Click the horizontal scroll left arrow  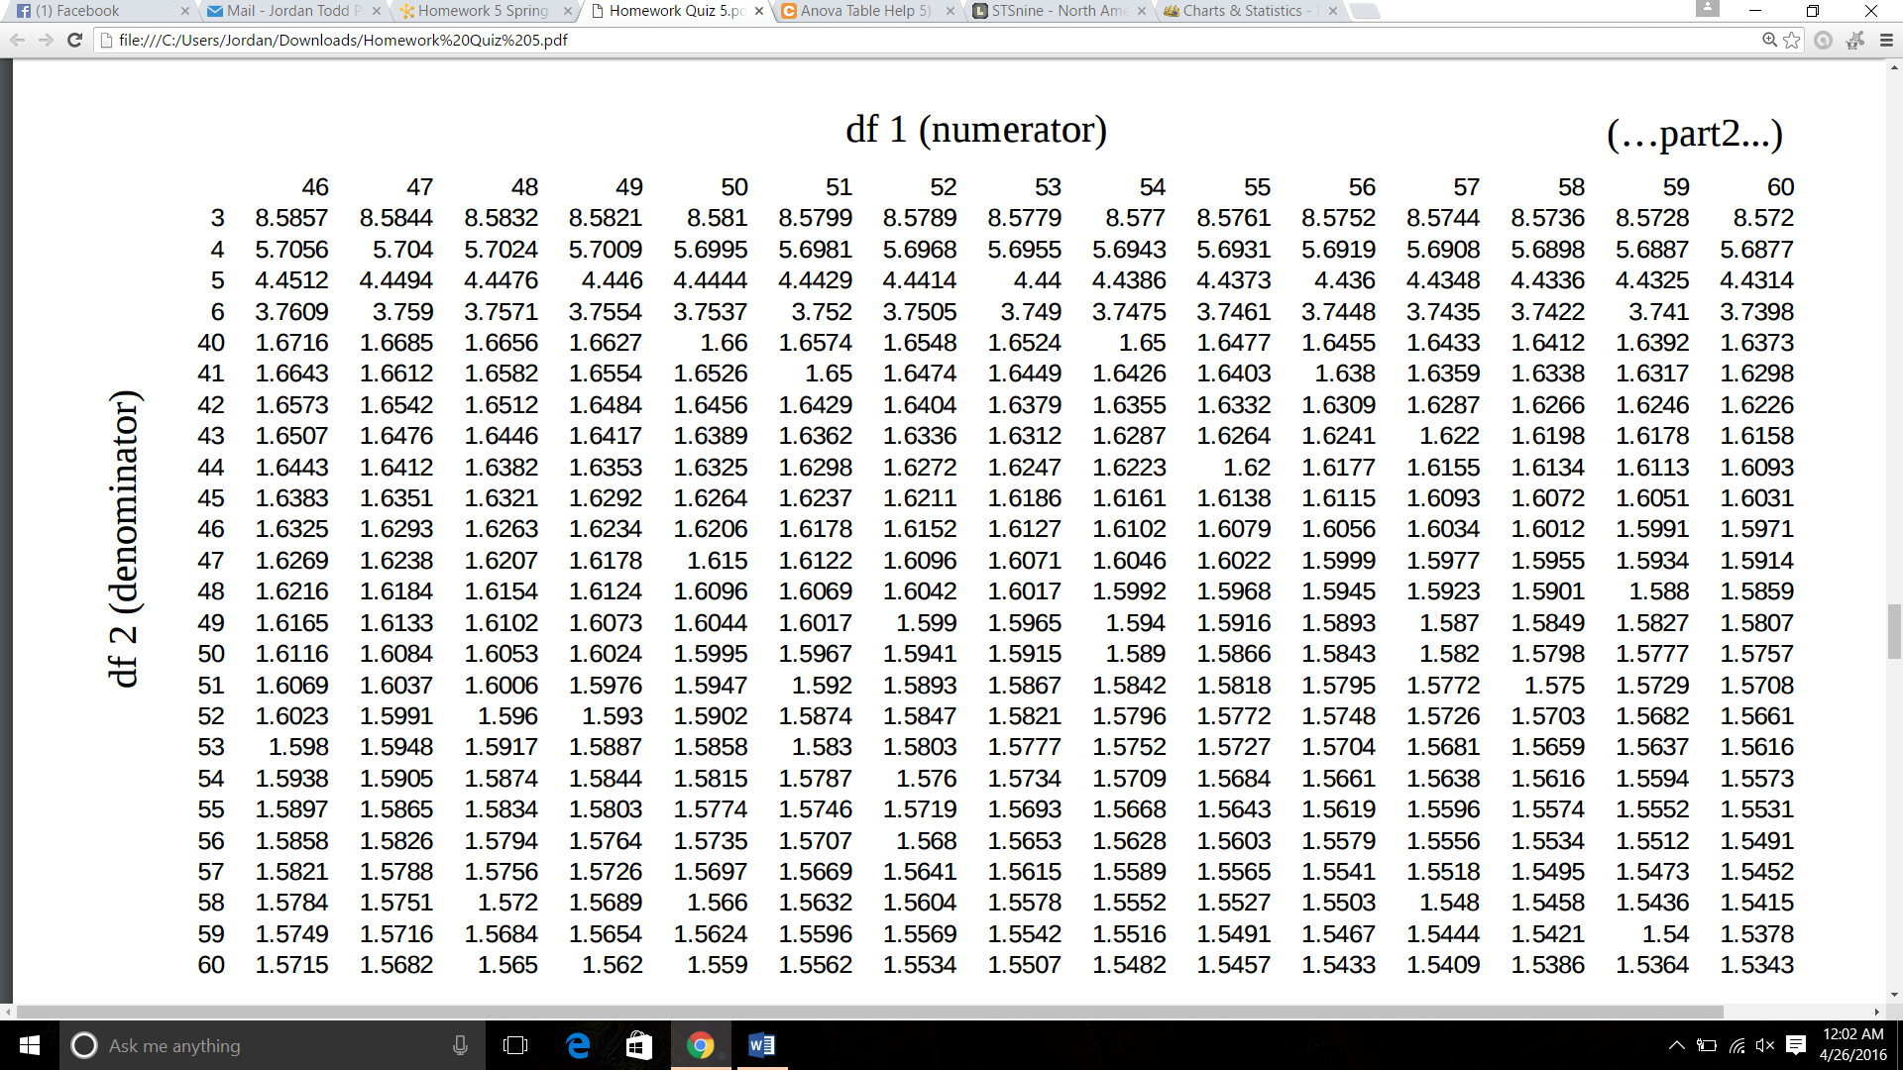[9, 1012]
